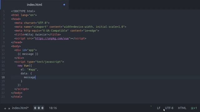Image resolution: width=200 pixels, height=112 pixels.
Task: Open the linter 0 0 0 counts
Action: point(39,108)
